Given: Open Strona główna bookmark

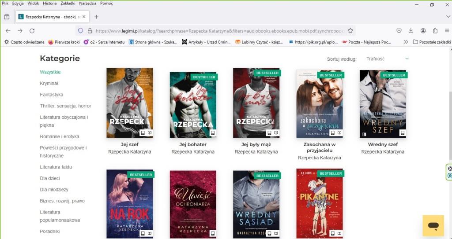Looking at the screenshot, I should [153, 42].
